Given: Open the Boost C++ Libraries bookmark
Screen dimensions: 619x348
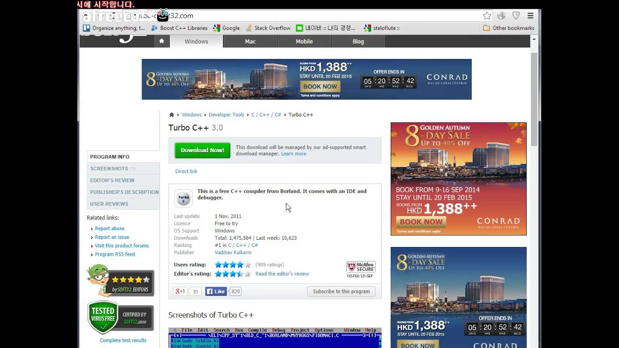Looking at the screenshot, I should (179, 28).
